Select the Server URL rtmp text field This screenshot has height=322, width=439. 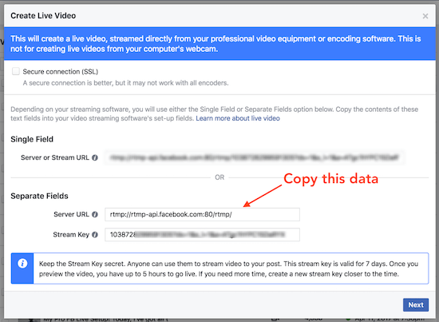[x=202, y=214]
